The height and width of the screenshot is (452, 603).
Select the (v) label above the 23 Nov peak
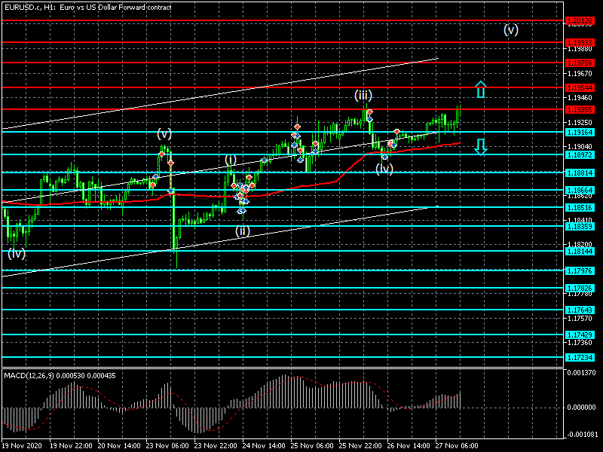(x=164, y=134)
